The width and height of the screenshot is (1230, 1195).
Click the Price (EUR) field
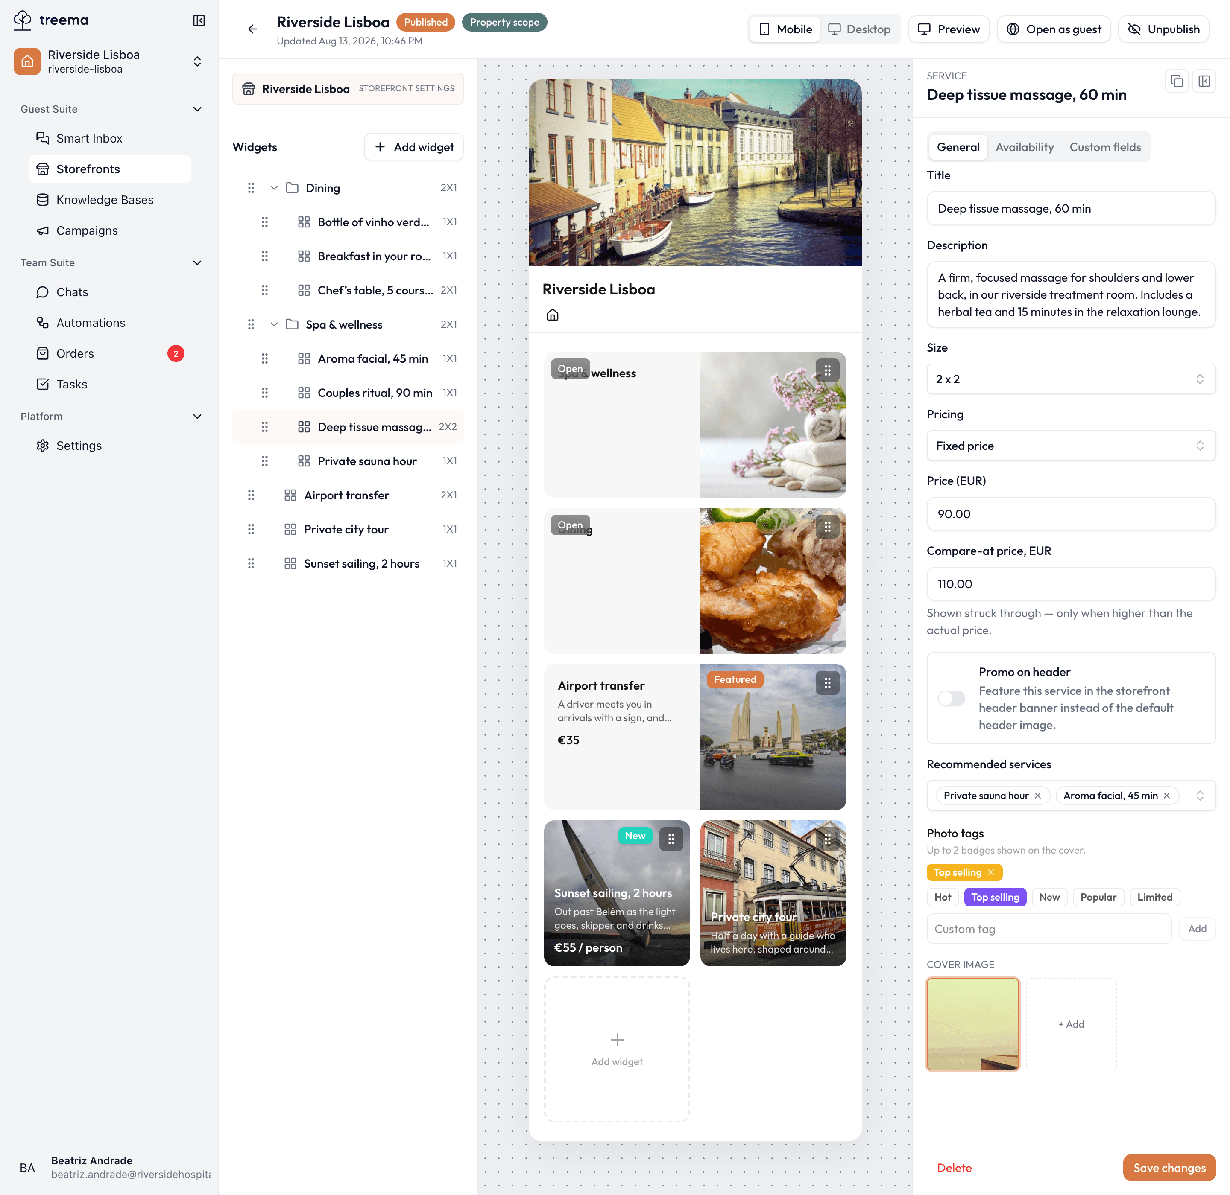point(1070,514)
